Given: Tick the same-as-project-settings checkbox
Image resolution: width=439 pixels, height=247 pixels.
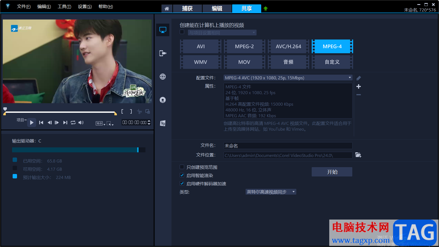Looking at the screenshot, I should (x=182, y=32).
